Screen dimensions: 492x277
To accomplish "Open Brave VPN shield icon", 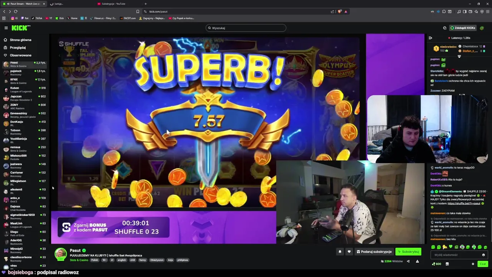I will pyautogui.click(x=482, y=12).
